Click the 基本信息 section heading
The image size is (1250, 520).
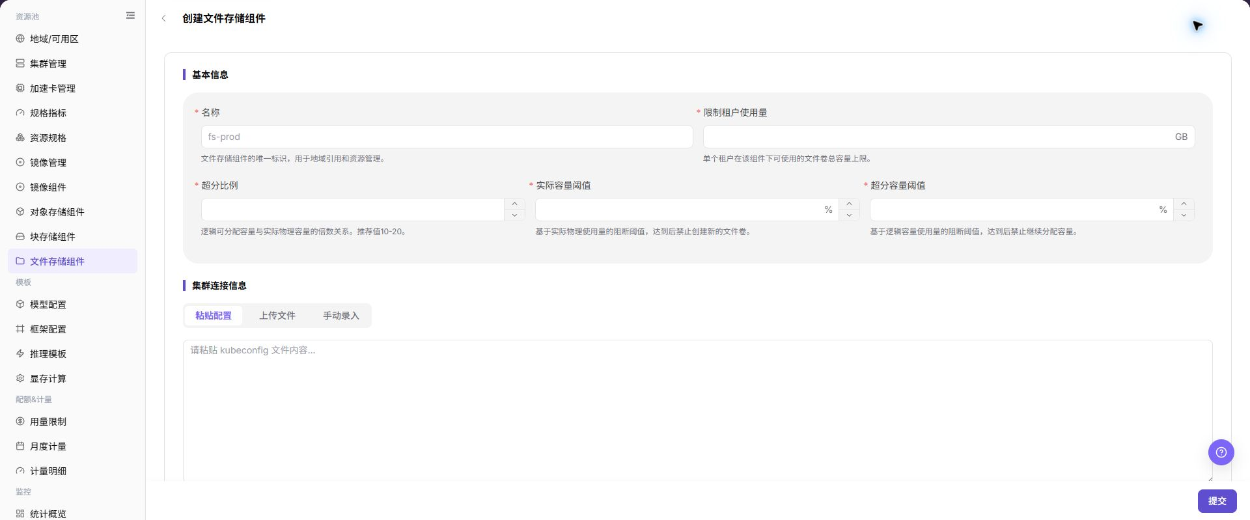(210, 75)
